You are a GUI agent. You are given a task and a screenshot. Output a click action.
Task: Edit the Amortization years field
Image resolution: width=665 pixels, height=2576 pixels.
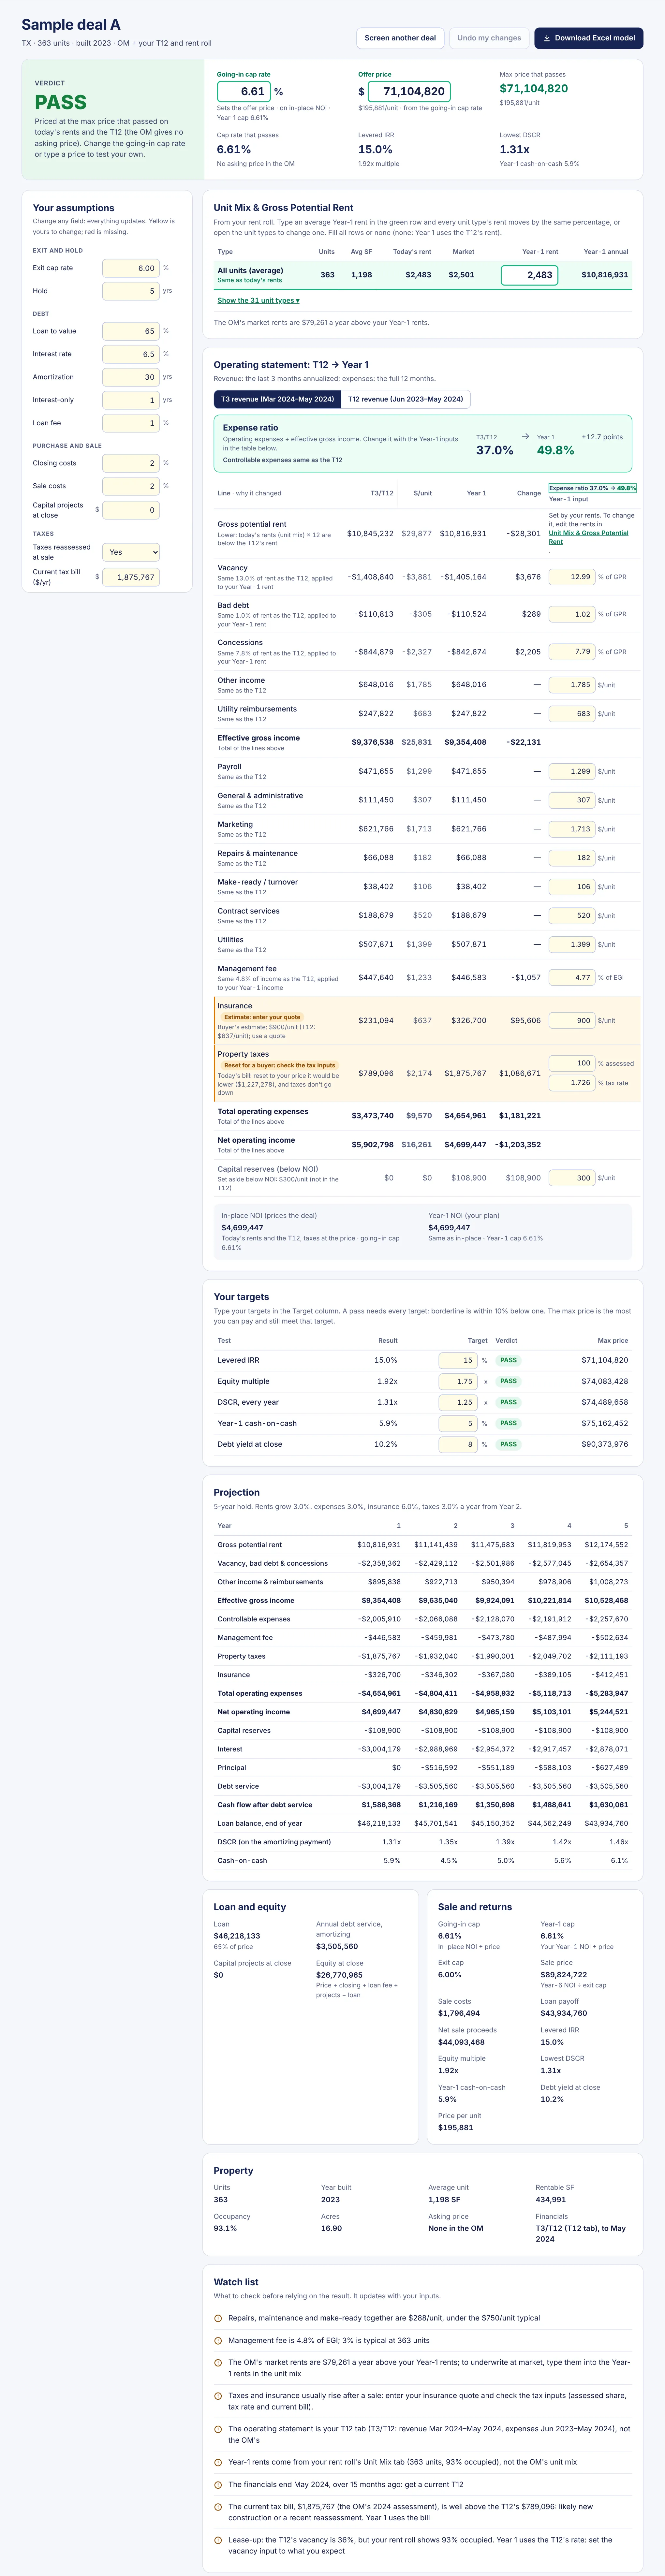[131, 377]
